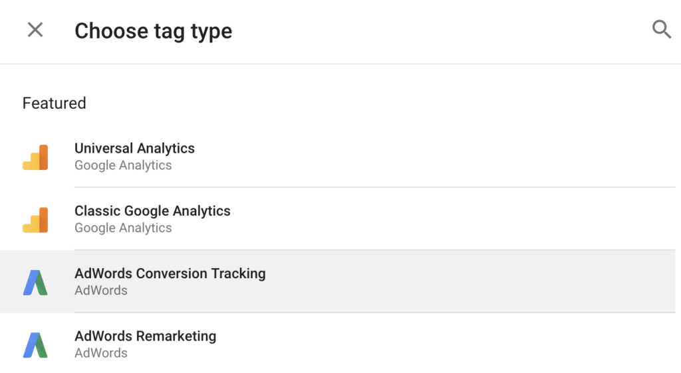This screenshot has width=681, height=373.
Task: Click the Universal Analytics bar chart icon
Action: tap(35, 157)
